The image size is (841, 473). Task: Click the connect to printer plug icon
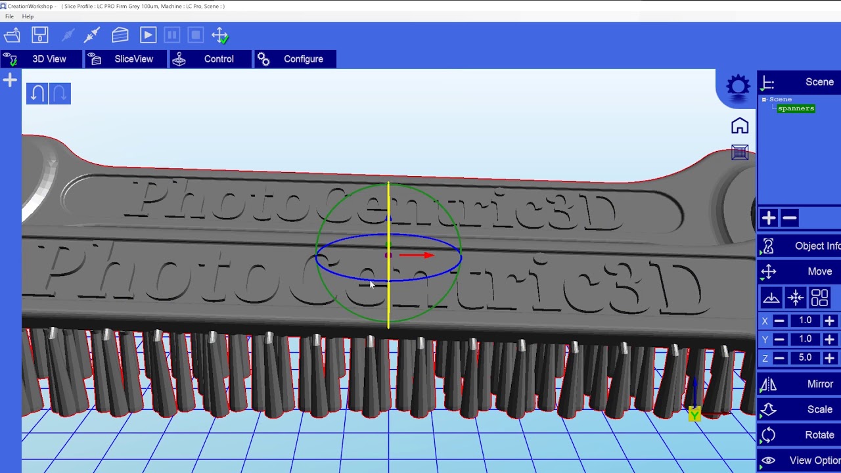pyautogui.click(x=92, y=35)
